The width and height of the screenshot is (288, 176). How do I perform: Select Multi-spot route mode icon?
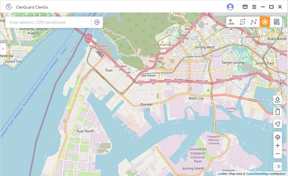[253, 22]
